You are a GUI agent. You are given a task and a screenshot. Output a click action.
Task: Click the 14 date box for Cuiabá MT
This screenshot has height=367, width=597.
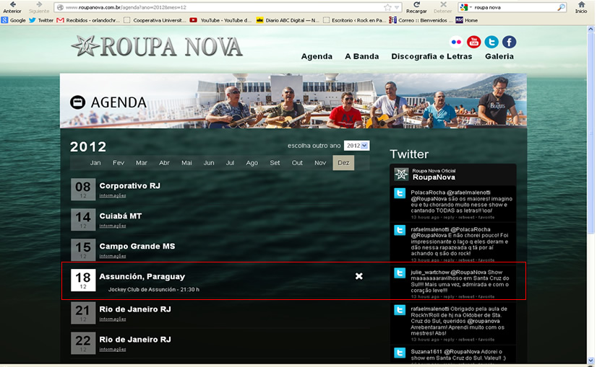83,220
